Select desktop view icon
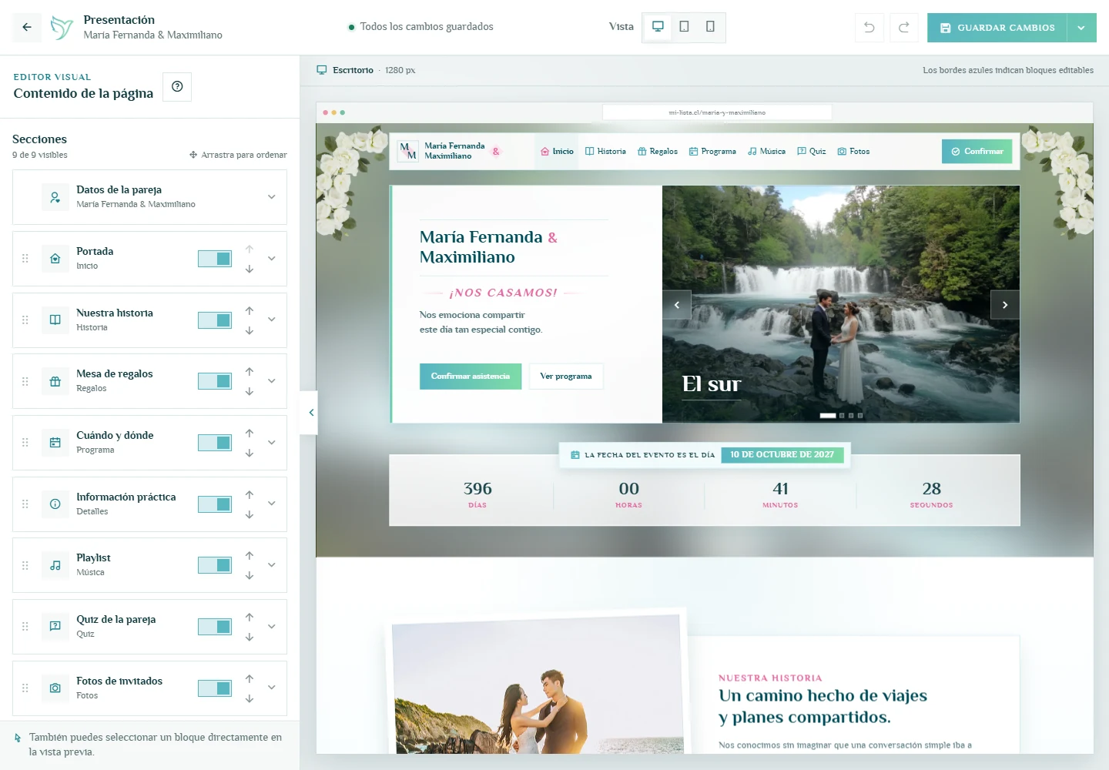 pyautogui.click(x=658, y=27)
